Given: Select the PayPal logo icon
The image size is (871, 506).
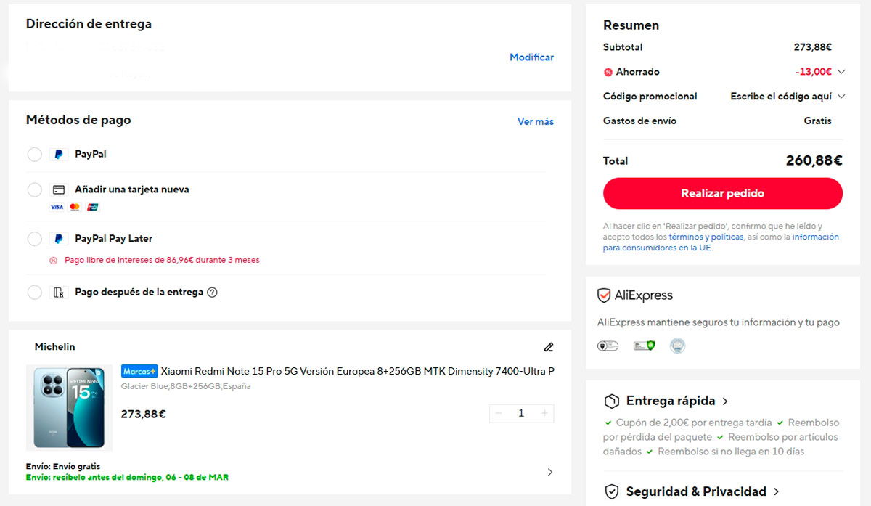Looking at the screenshot, I should click(x=59, y=152).
